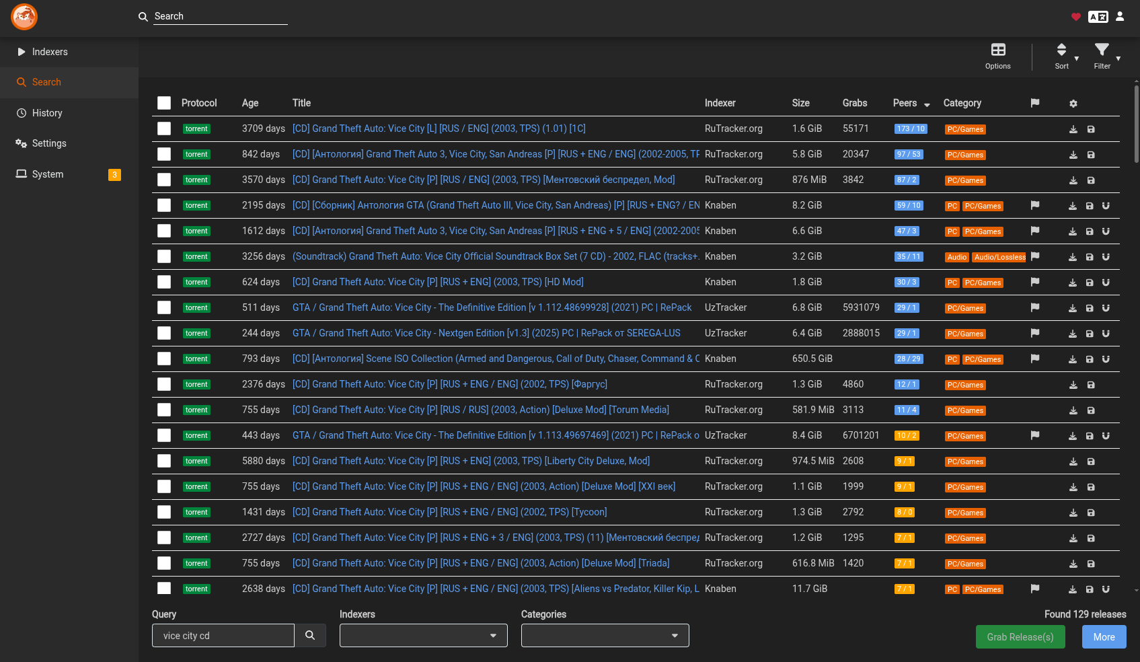The width and height of the screenshot is (1140, 662).
Task: Open the Filter dropdown menu
Action: coord(1106,57)
